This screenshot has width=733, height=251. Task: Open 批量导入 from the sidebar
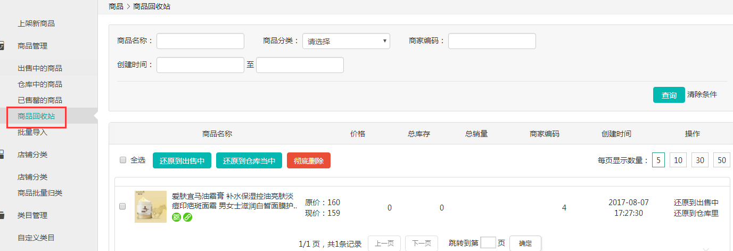point(32,132)
